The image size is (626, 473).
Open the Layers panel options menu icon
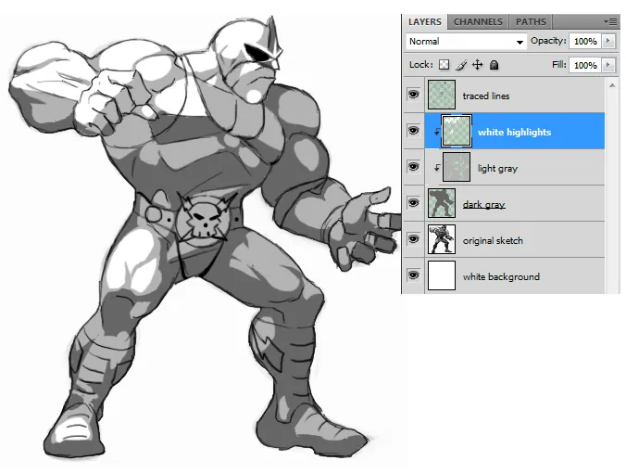pyautogui.click(x=611, y=21)
